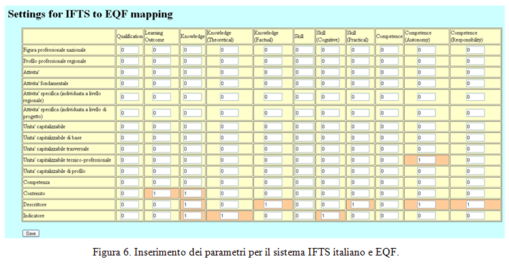Click Knowledge (Factual) field for Unita' capitalizzabile trasversale
This screenshot has height=265, width=509.
[x=273, y=149]
